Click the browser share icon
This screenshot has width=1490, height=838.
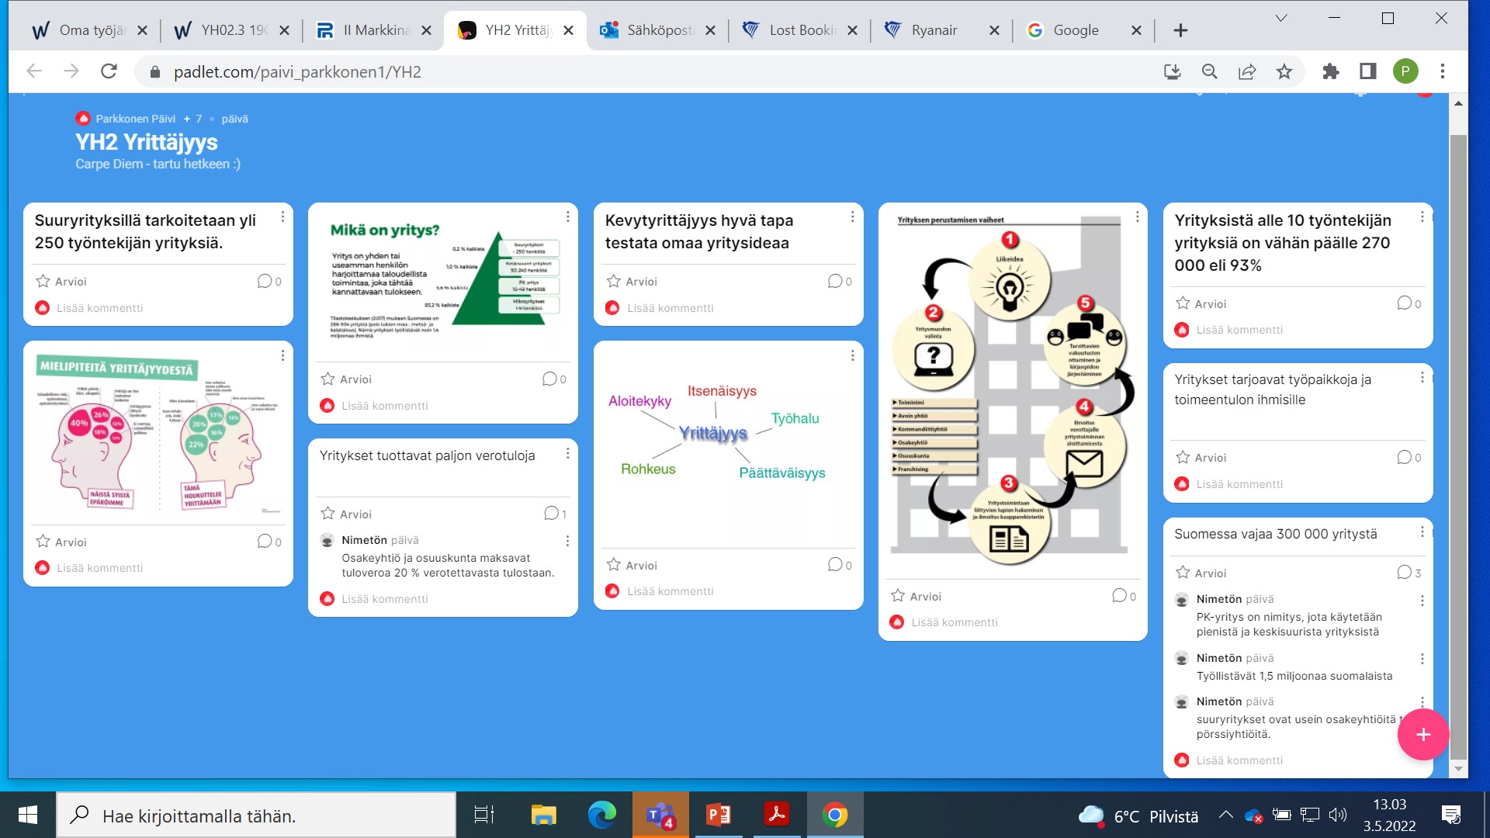click(1247, 71)
